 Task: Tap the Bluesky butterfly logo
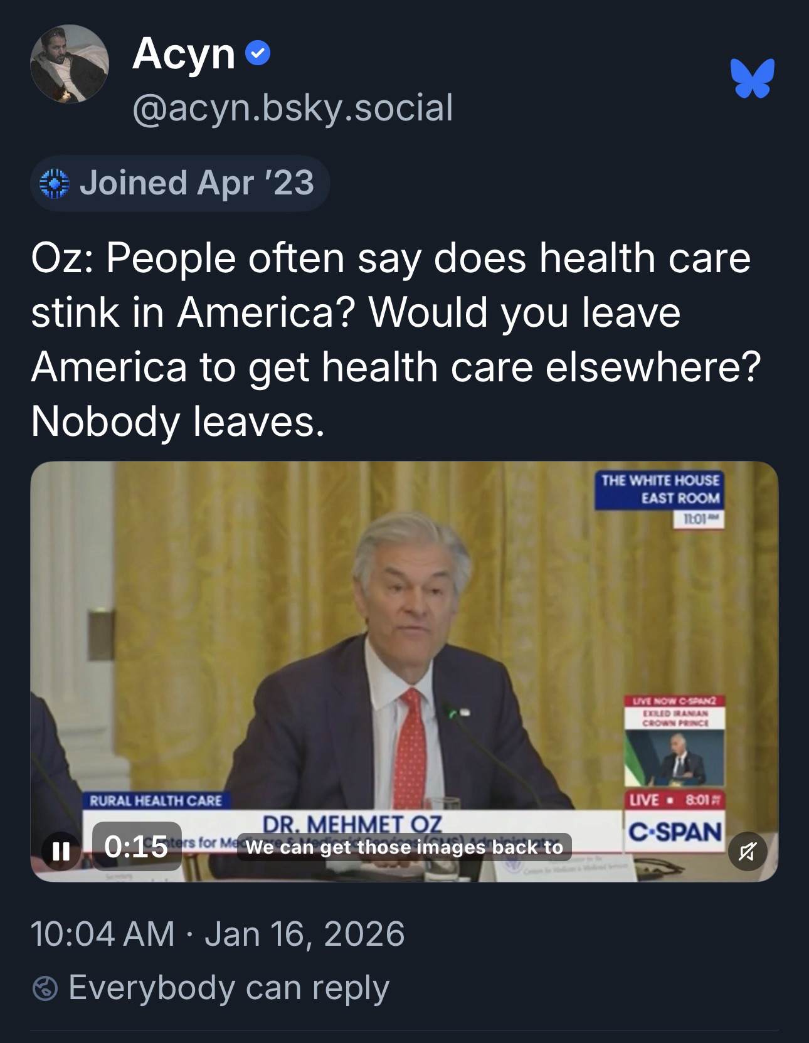click(752, 78)
